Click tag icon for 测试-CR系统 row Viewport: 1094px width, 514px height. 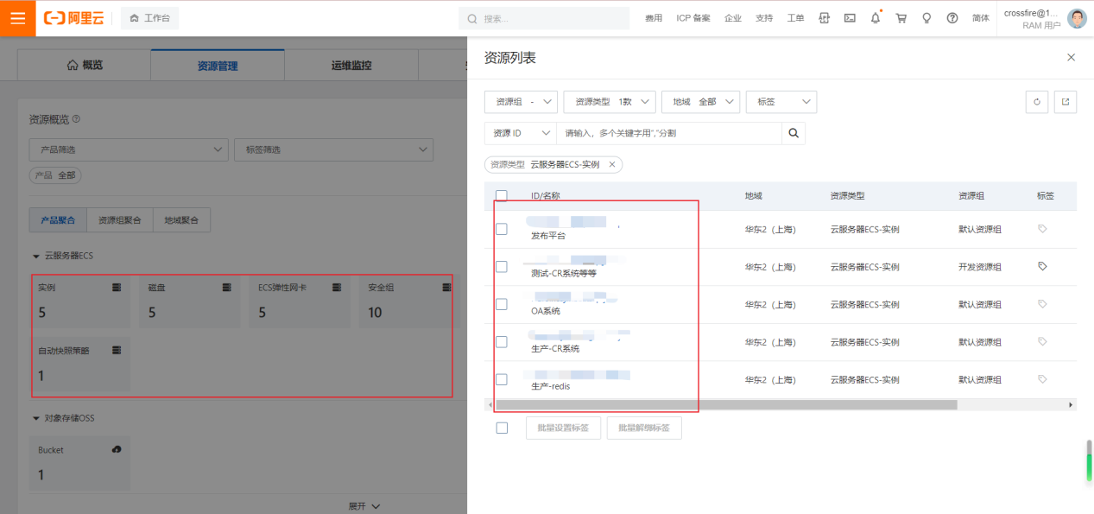pos(1042,267)
